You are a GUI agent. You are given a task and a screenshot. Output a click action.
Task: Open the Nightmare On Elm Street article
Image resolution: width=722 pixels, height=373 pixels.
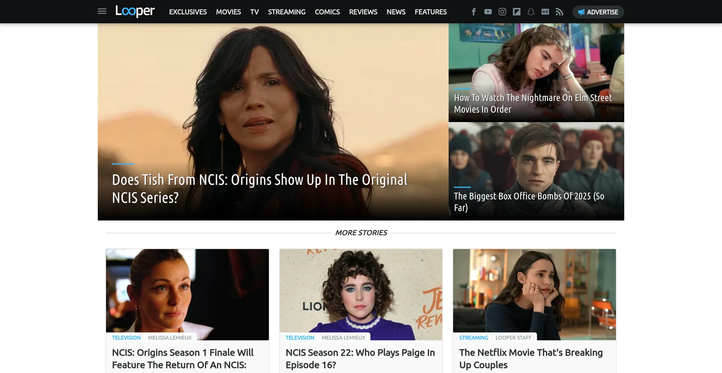click(533, 104)
